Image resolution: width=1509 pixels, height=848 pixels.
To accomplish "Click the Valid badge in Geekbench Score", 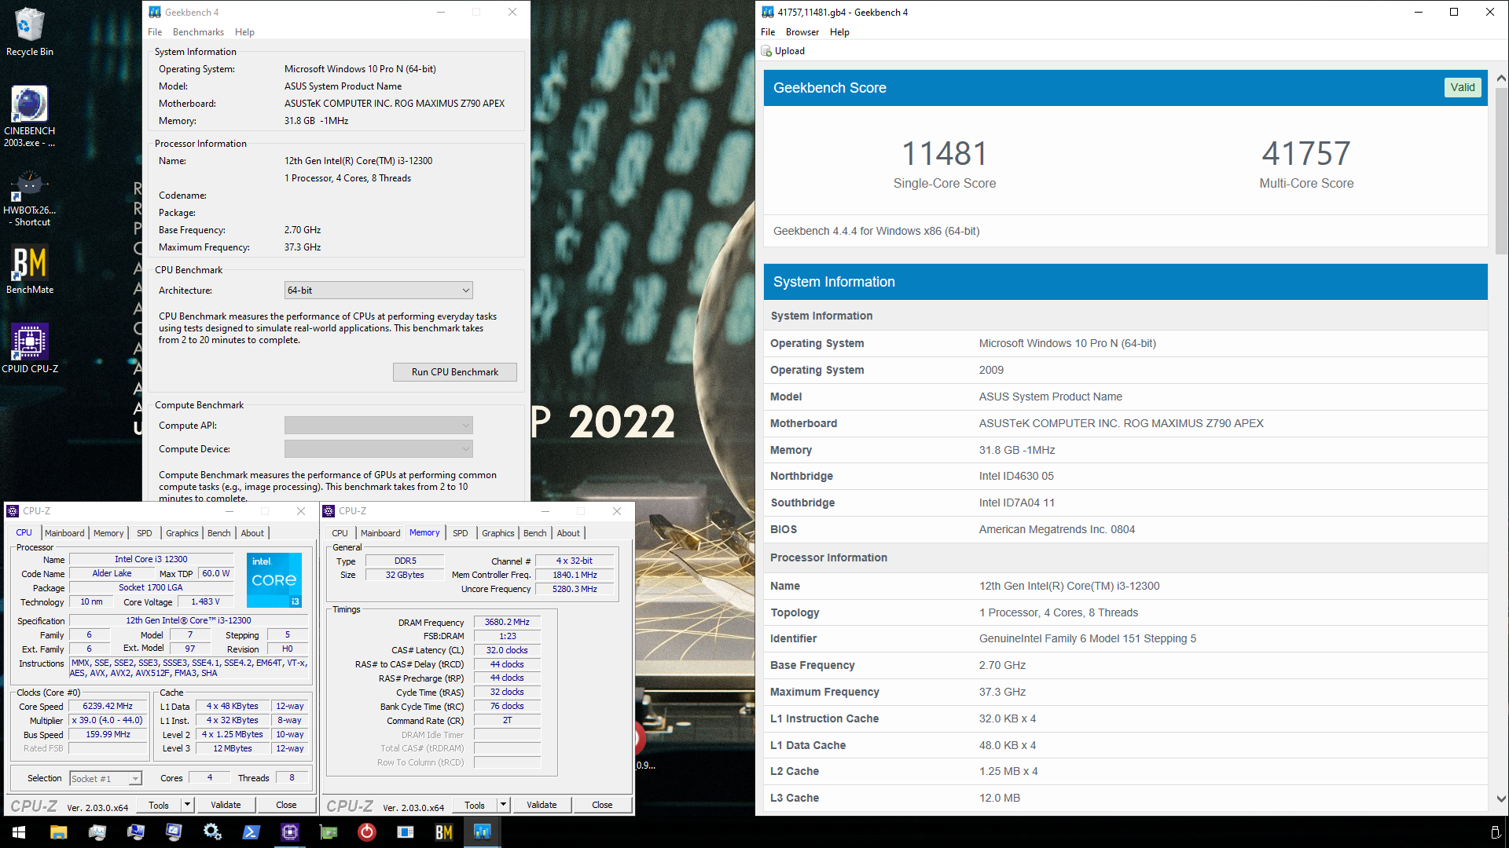I will [x=1463, y=87].
